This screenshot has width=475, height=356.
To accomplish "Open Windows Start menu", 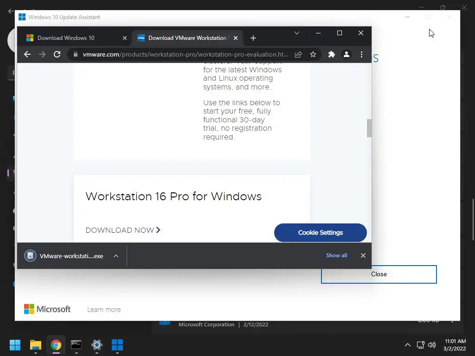I will [15, 345].
